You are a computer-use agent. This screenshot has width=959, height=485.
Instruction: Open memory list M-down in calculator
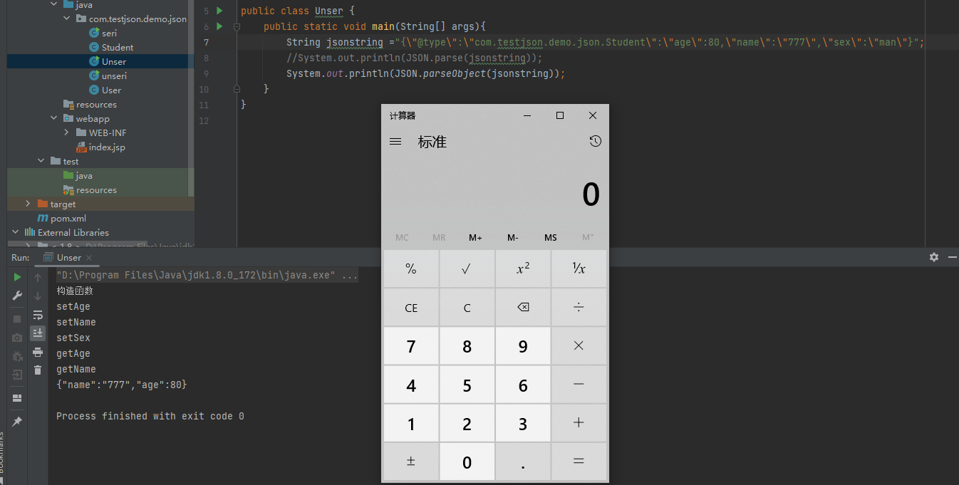pos(588,237)
